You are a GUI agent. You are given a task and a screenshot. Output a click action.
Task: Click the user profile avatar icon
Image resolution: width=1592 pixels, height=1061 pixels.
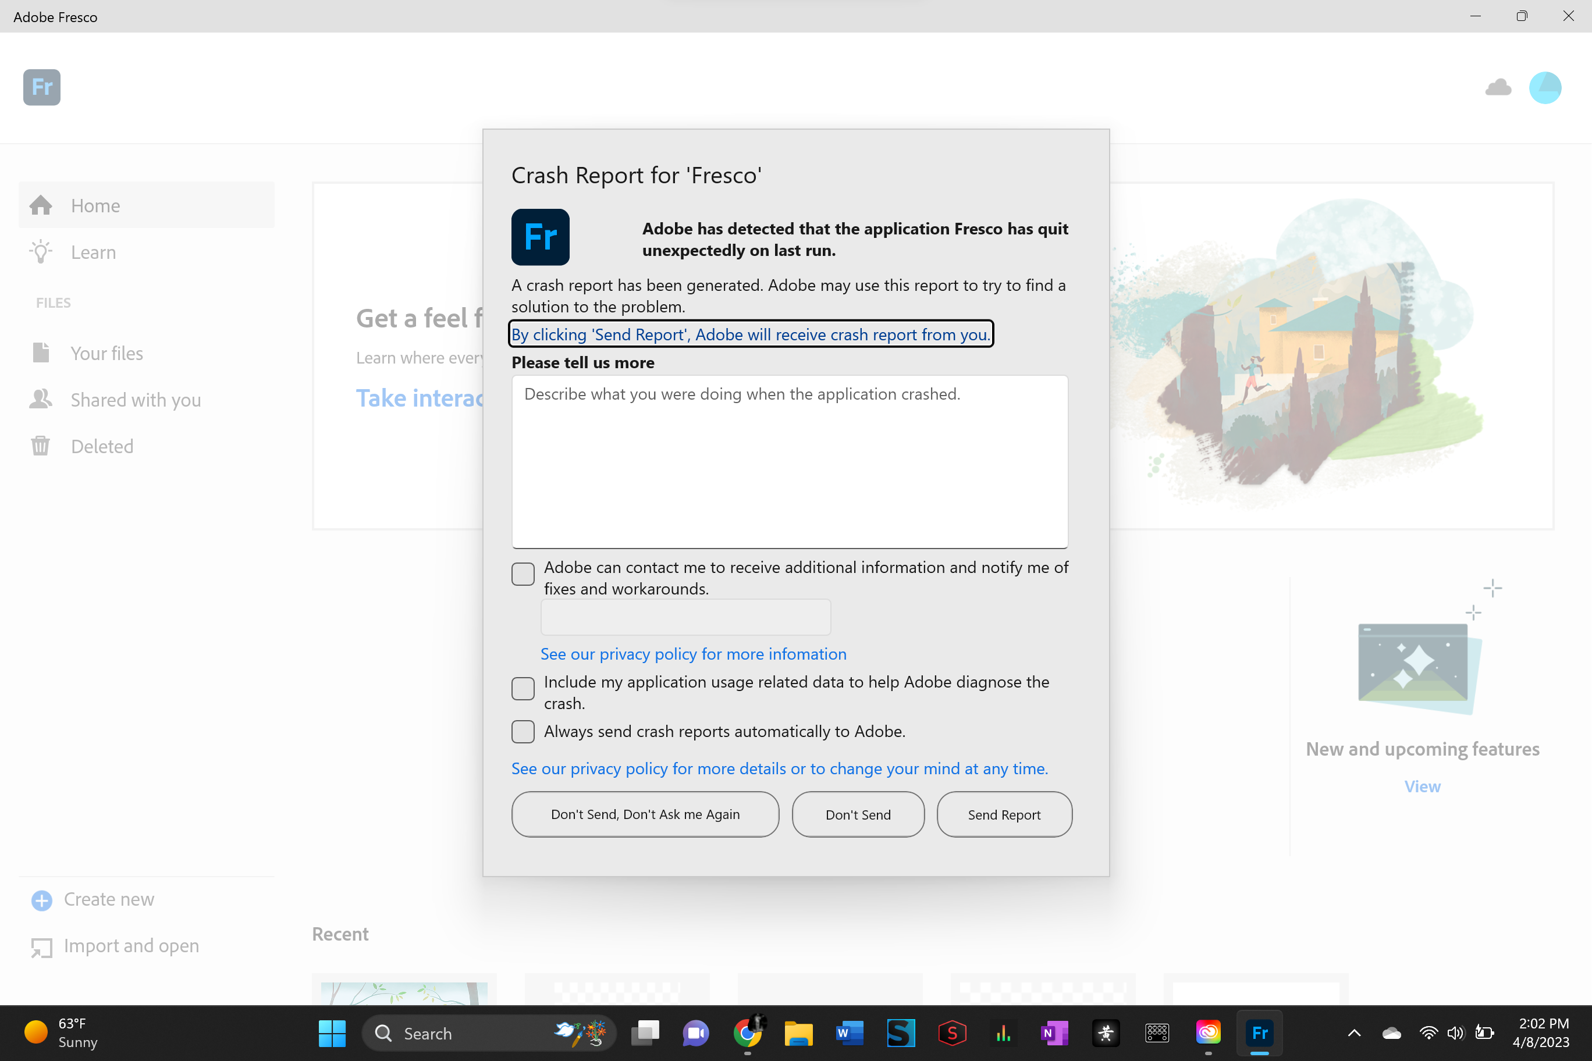[1545, 88]
